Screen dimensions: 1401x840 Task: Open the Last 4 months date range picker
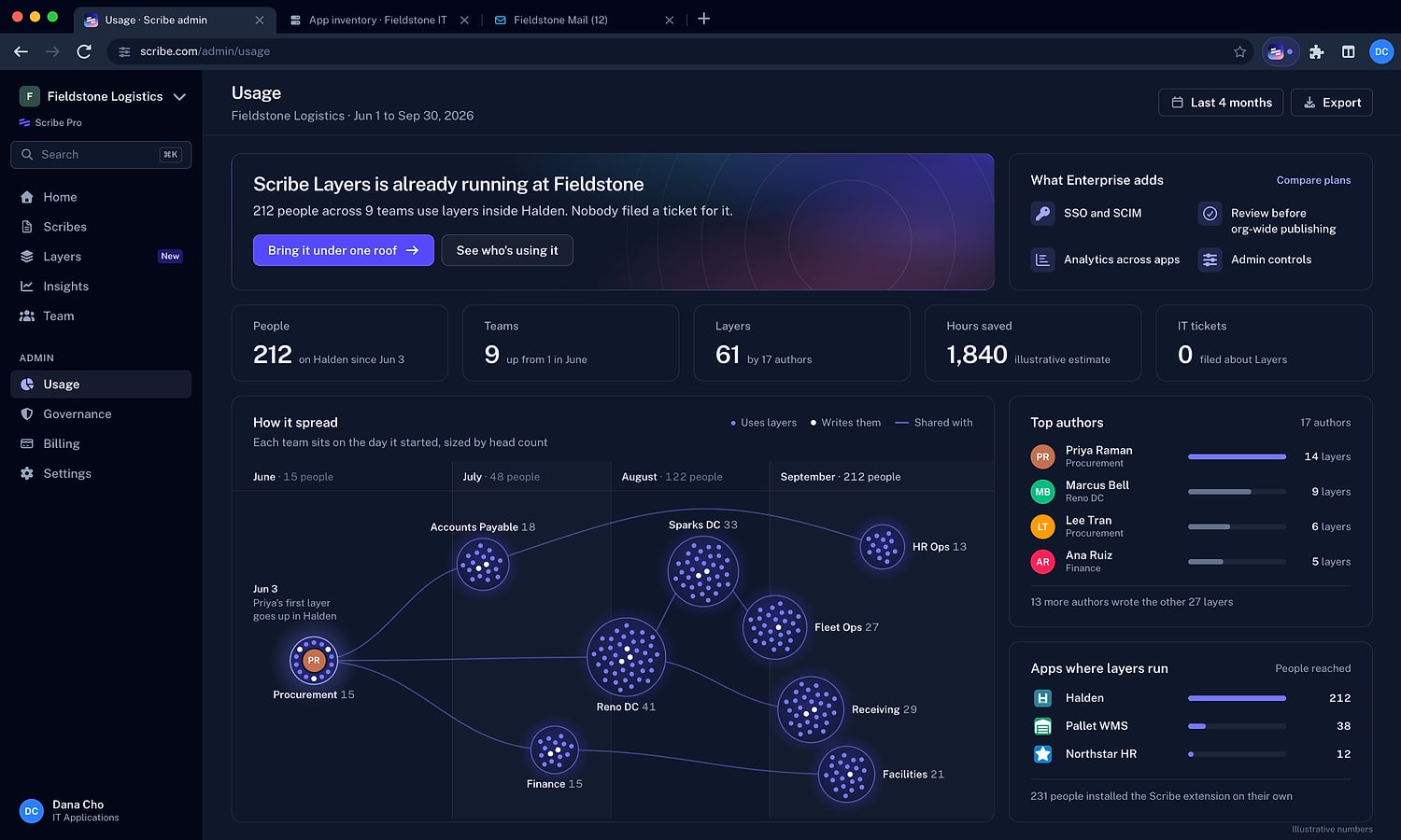[x=1221, y=103]
